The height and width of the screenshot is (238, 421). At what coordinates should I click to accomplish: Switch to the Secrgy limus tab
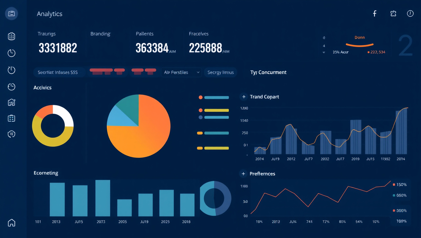pos(220,72)
